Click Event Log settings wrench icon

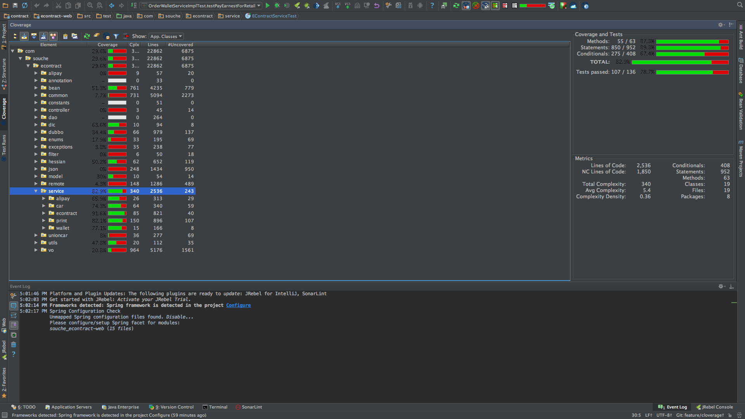pos(14,296)
